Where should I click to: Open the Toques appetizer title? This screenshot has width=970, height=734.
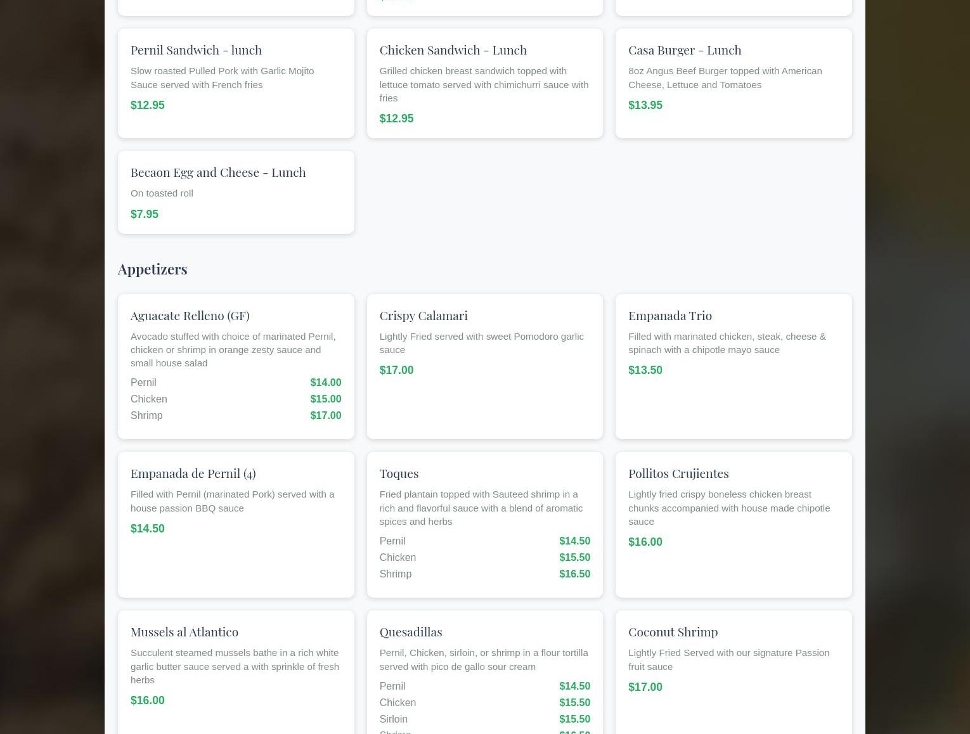coord(398,473)
